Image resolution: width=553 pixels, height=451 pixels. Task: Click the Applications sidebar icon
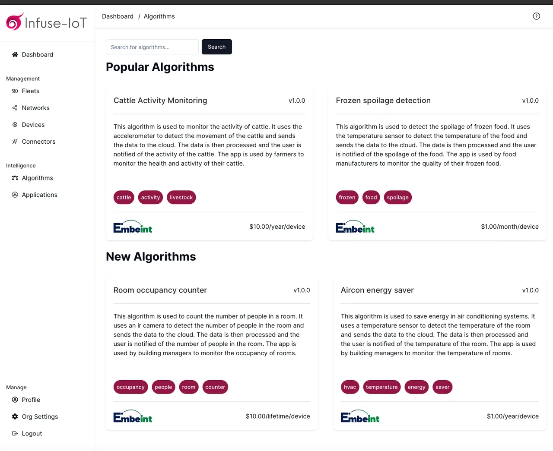[x=15, y=195]
